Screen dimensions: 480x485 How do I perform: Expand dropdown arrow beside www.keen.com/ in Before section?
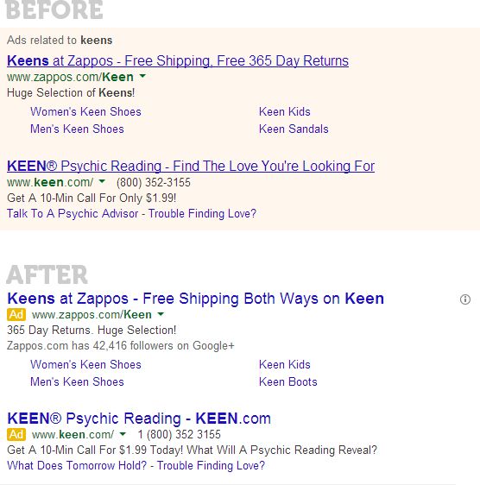(x=102, y=181)
